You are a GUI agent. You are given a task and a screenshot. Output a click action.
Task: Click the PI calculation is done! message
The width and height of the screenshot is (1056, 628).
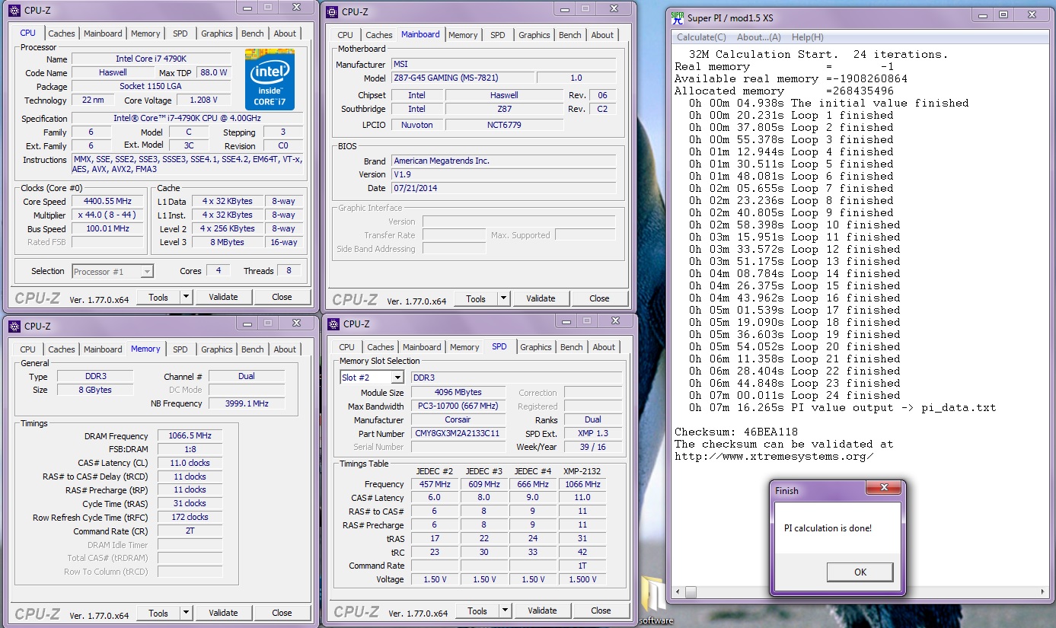point(828,528)
